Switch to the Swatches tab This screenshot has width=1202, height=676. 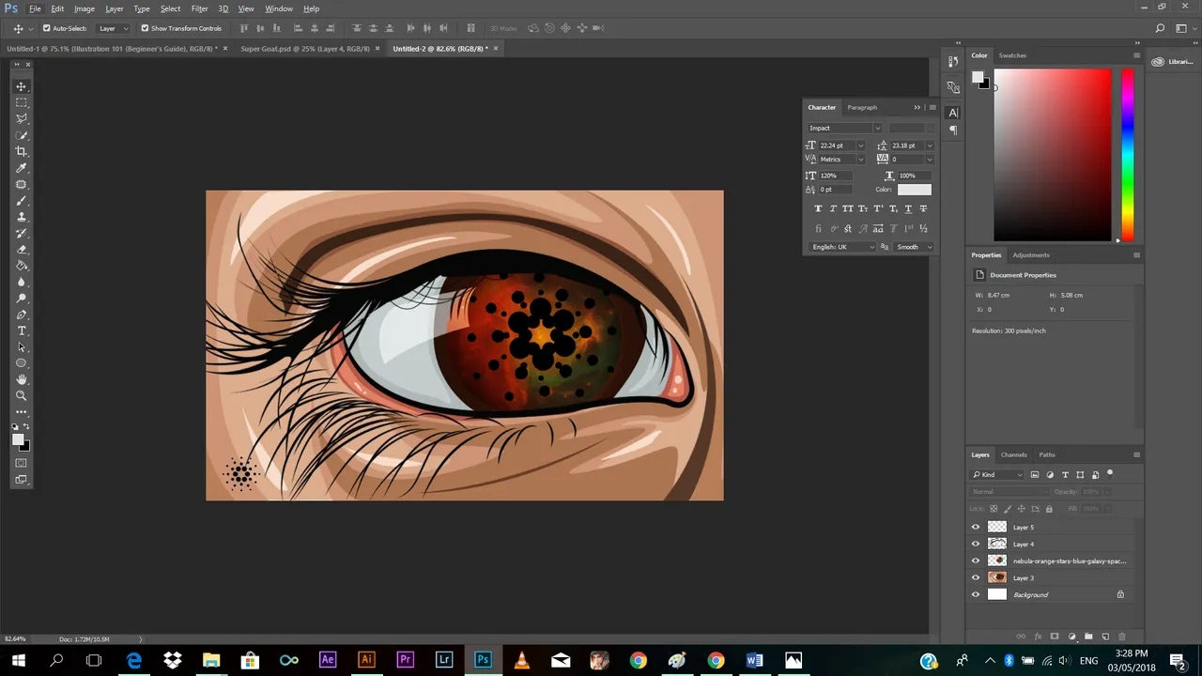pyautogui.click(x=1012, y=55)
